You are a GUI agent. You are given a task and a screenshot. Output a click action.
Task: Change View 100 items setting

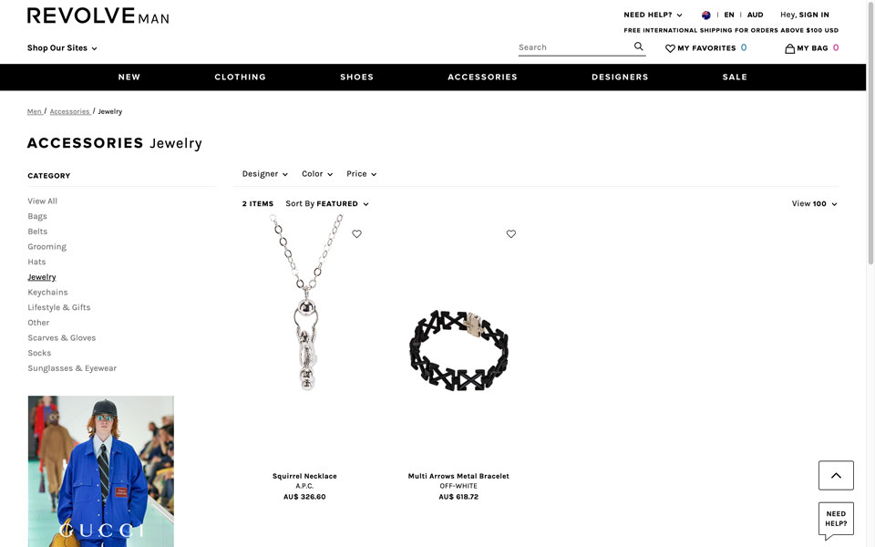pos(815,203)
